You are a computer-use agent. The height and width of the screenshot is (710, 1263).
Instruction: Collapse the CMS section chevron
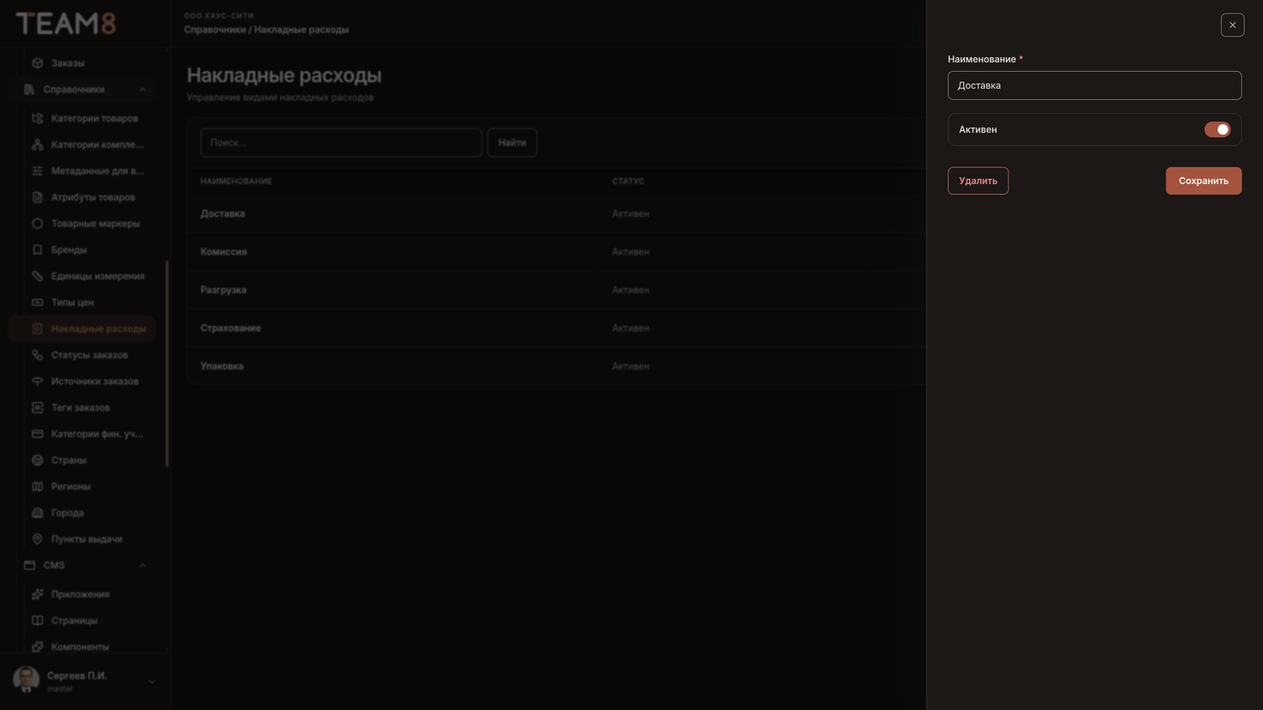(x=142, y=565)
